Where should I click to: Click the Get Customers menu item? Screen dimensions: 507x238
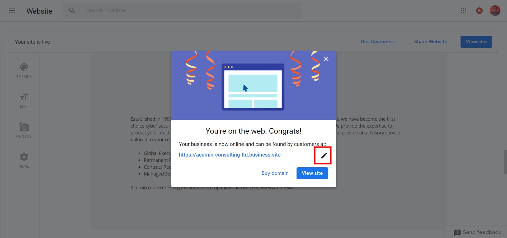(378, 42)
